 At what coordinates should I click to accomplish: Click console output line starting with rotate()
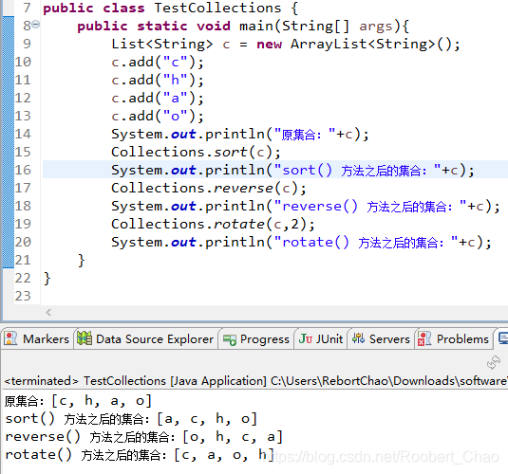140,455
